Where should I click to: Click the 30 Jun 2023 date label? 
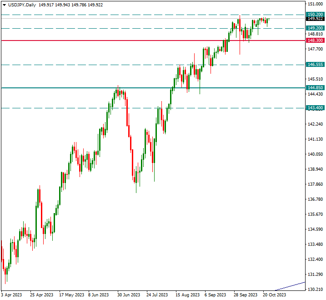point(129,295)
